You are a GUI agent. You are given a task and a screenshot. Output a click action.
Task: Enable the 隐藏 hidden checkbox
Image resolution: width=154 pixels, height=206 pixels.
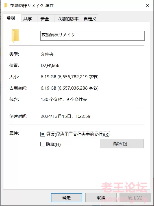(x=43, y=144)
